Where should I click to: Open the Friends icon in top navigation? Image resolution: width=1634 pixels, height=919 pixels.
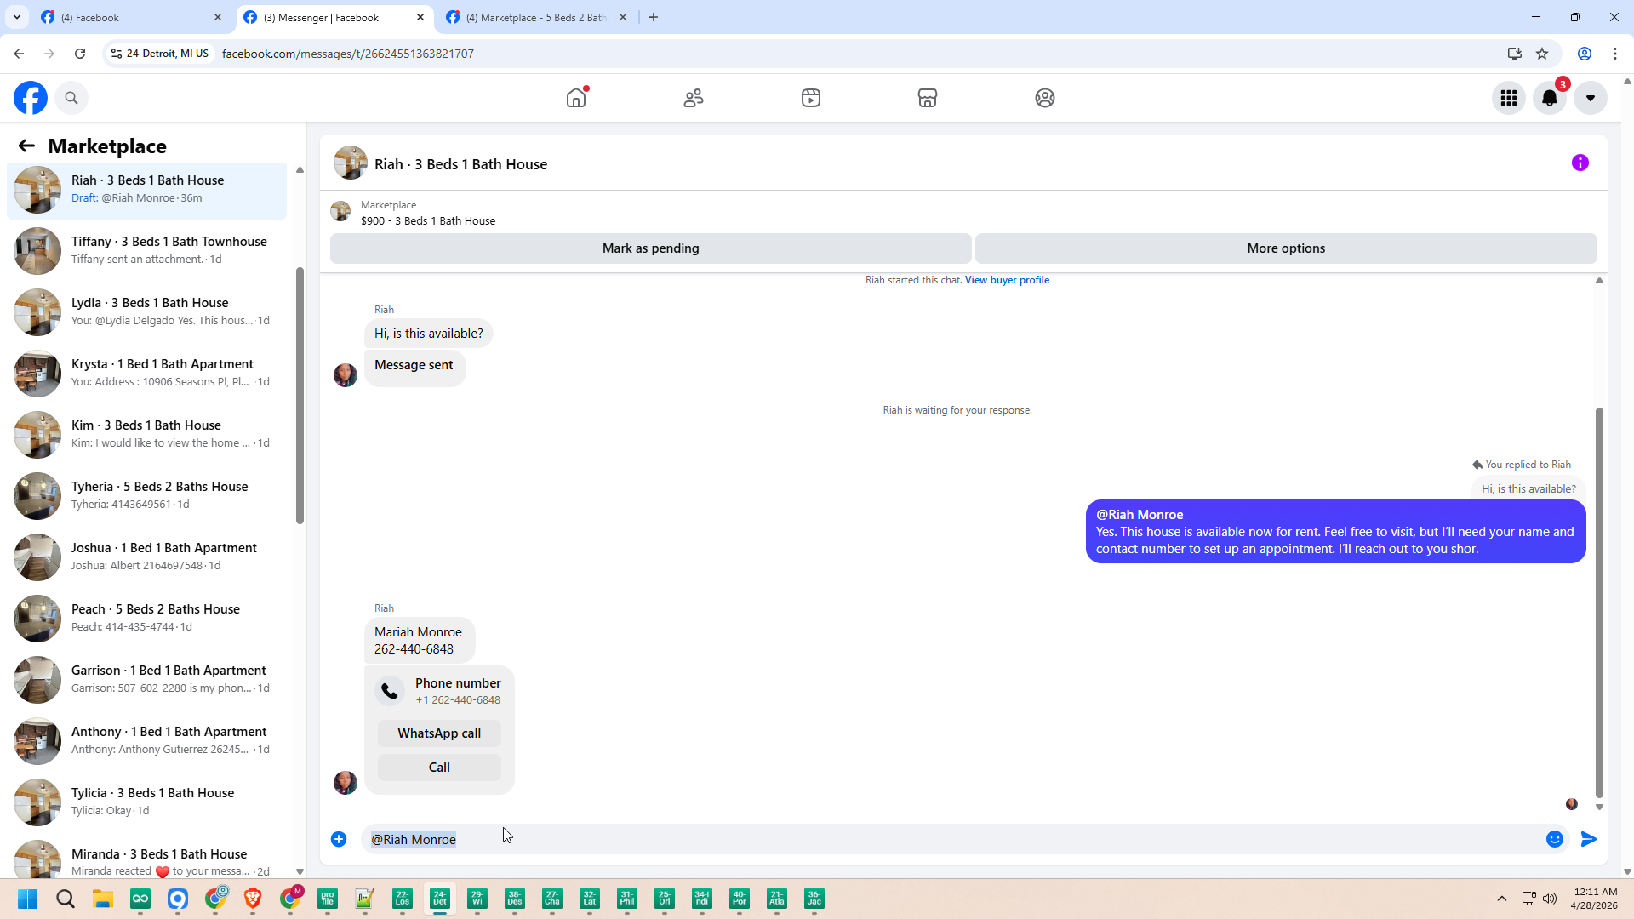tap(694, 98)
